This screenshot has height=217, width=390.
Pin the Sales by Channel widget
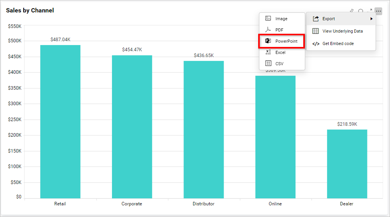pos(352,11)
